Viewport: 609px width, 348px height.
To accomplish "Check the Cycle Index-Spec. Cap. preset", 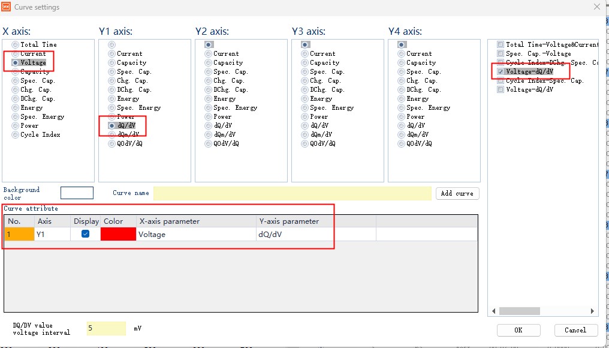I will 501,81.
